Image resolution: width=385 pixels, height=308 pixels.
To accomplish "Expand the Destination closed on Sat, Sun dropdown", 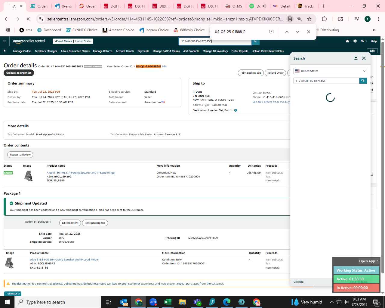I will (x=212, y=110).
